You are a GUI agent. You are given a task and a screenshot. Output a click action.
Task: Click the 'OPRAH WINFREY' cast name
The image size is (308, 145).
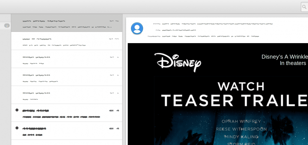[x=241, y=121]
